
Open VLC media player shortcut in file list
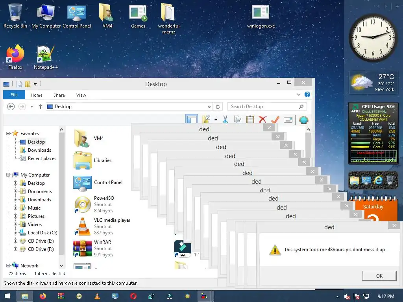coord(102,226)
